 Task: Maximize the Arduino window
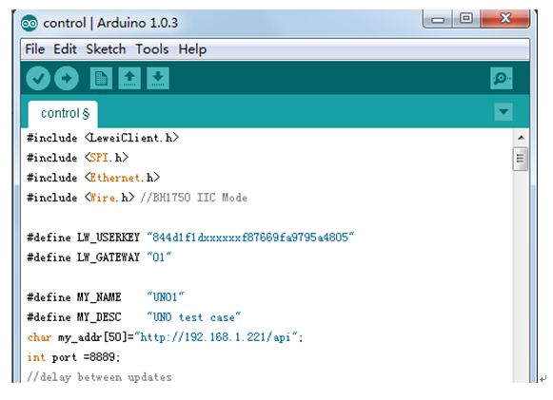point(465,18)
